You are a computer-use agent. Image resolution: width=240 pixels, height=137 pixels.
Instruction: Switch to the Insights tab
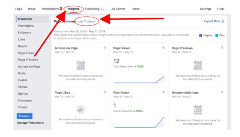[x=73, y=9]
